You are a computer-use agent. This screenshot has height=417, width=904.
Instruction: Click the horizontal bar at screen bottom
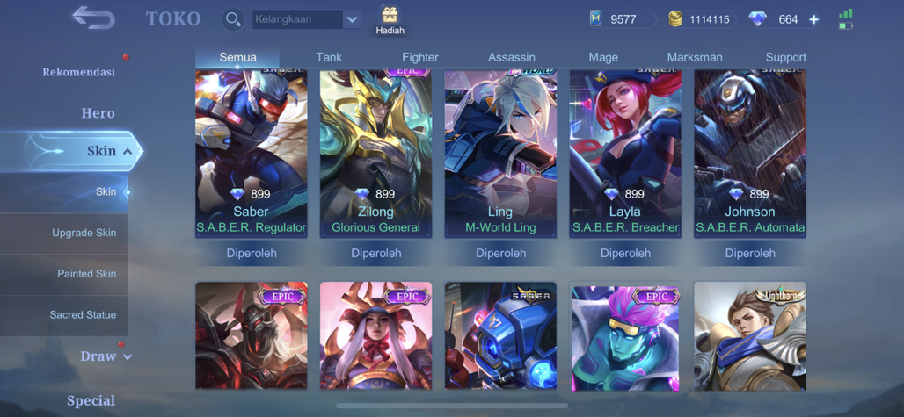coord(452,406)
